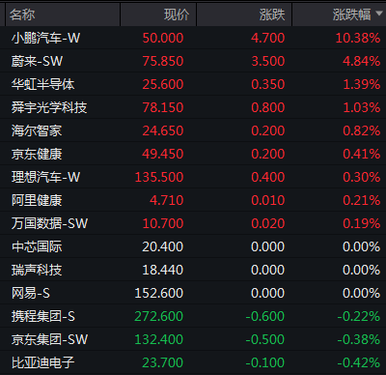Click the change value 4.700

268,38
